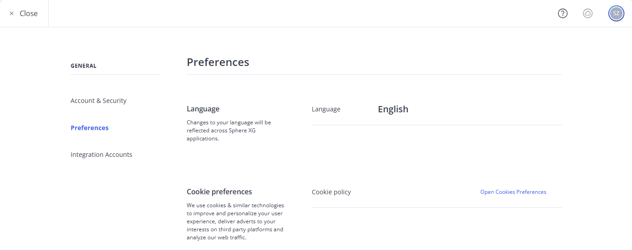Image resolution: width=632 pixels, height=250 pixels.
Task: Open the SZ user avatar menu
Action: 616,13
